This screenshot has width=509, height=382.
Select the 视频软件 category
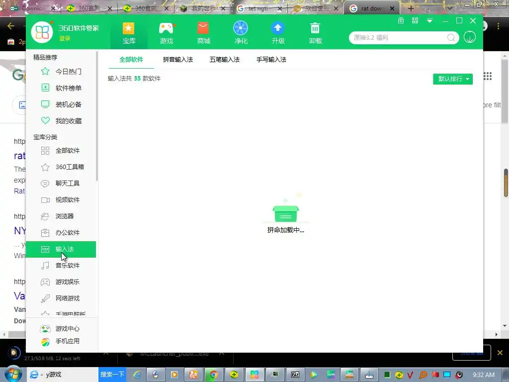coord(61,200)
